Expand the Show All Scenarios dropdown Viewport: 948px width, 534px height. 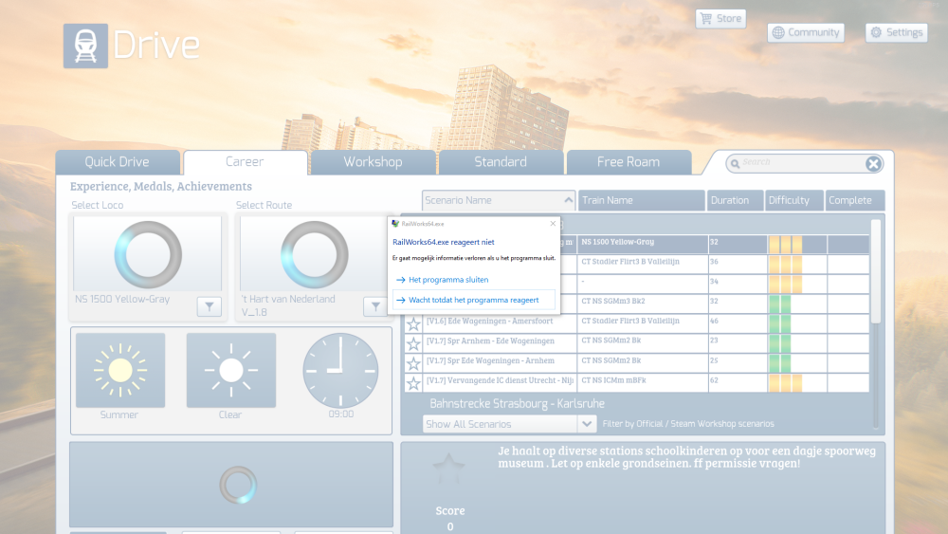587,424
